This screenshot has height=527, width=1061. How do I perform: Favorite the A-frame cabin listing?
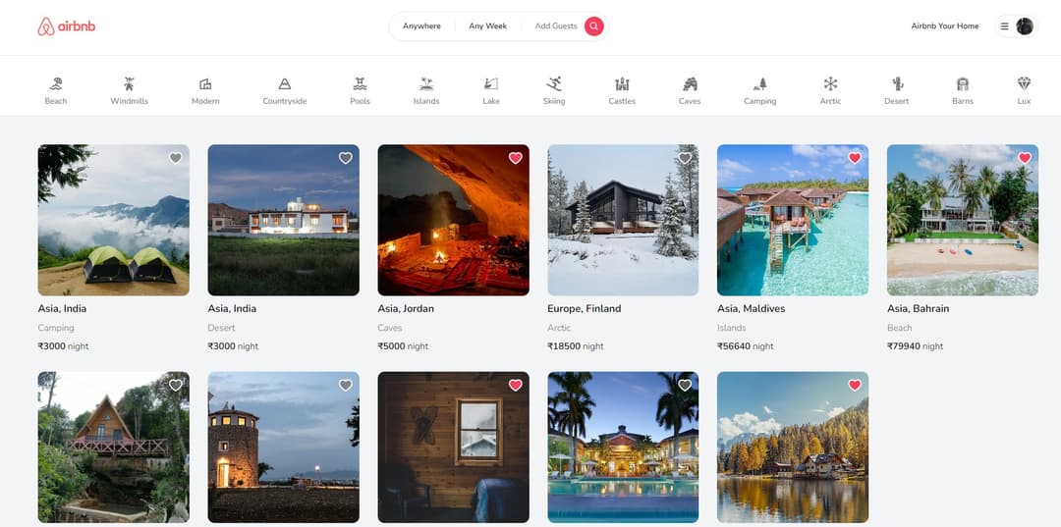pos(176,385)
